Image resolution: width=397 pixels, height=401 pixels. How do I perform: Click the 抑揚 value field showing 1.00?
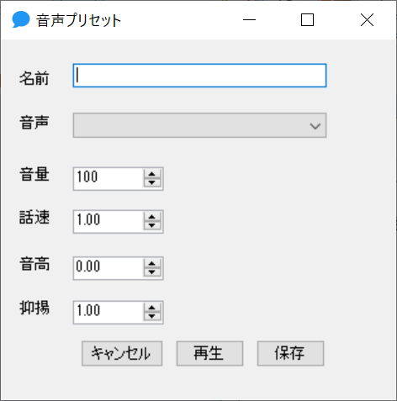pyautogui.click(x=109, y=313)
